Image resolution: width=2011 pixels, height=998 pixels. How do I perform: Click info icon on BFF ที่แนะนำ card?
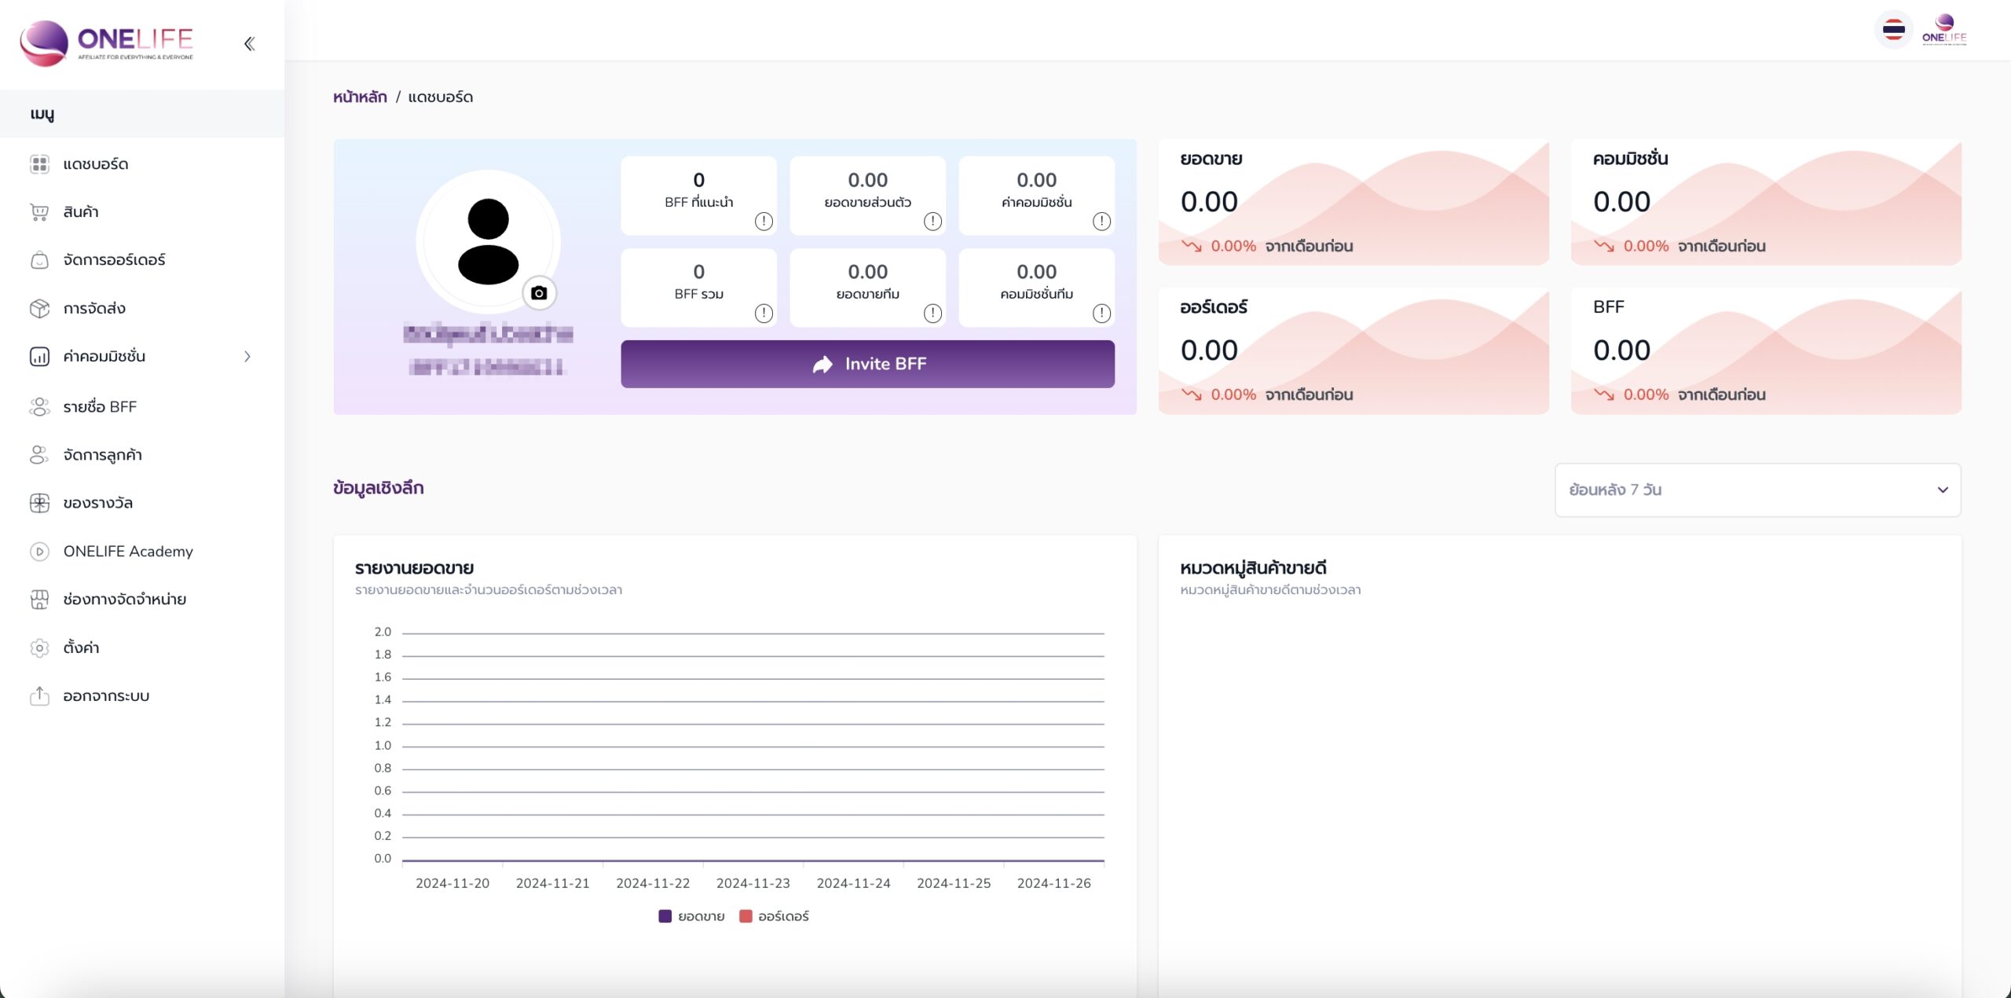[x=764, y=222]
